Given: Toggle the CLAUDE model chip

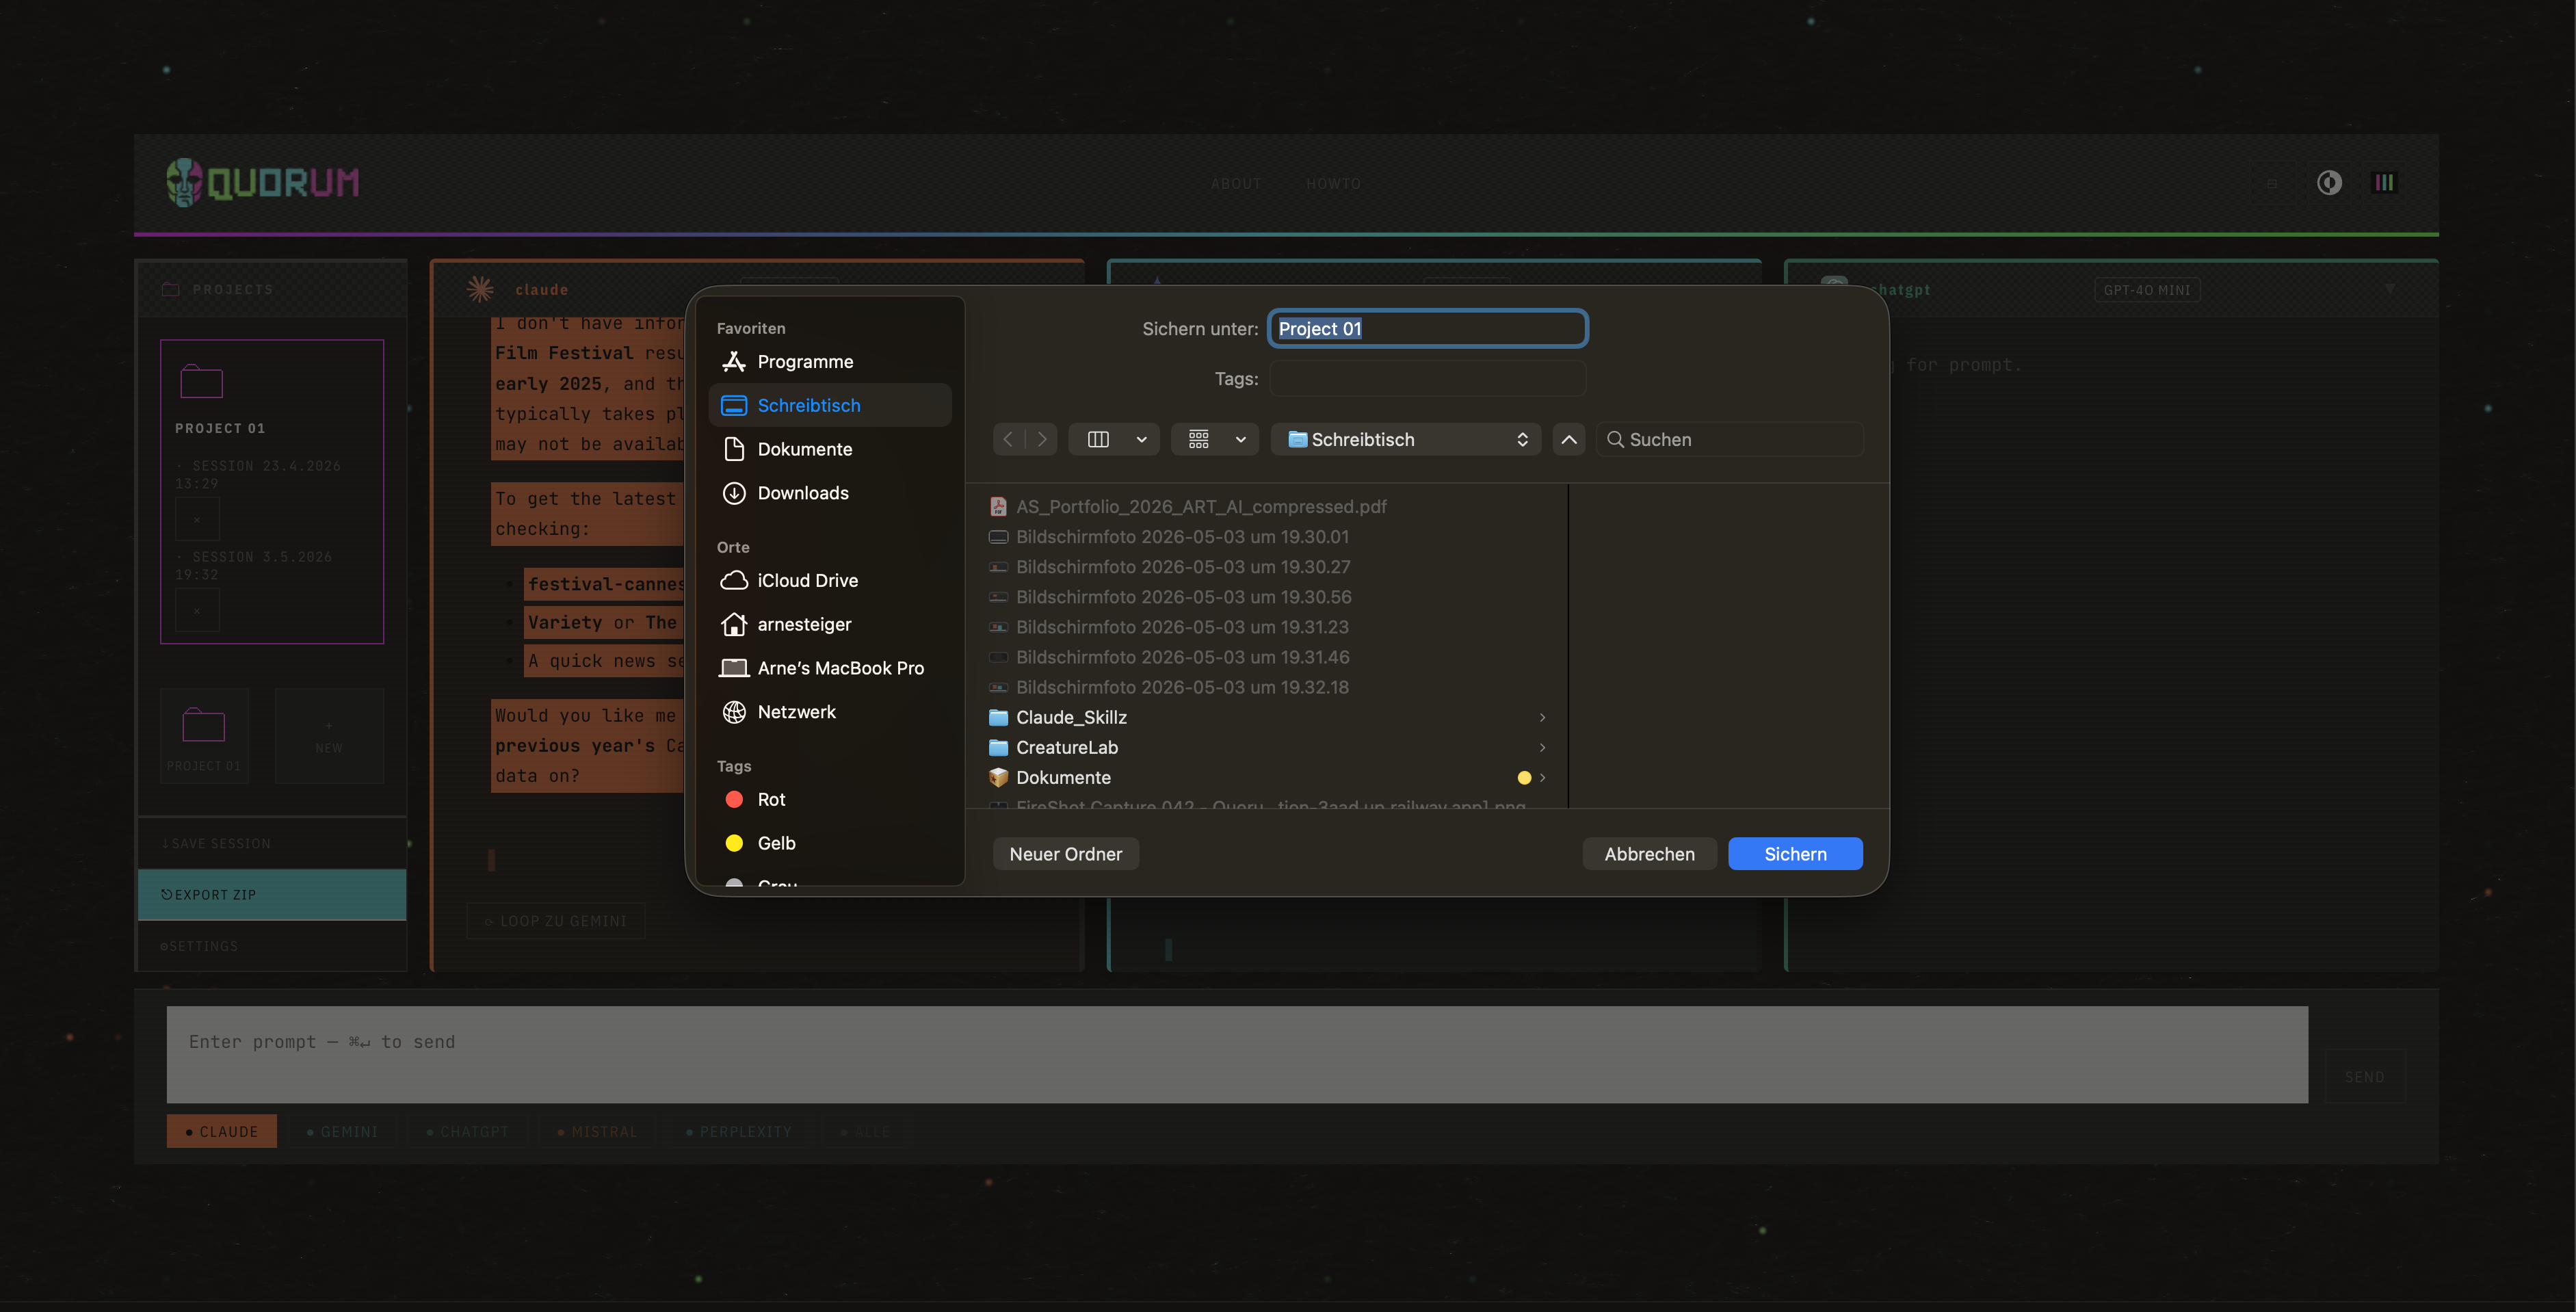Looking at the screenshot, I should coord(222,1131).
